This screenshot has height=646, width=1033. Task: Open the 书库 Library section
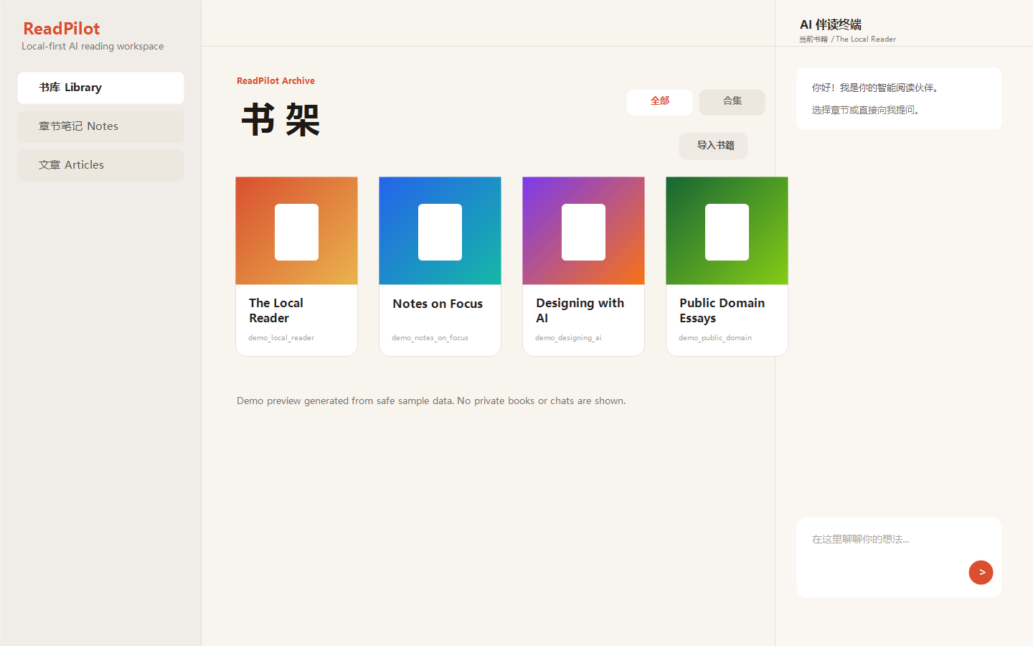[100, 88]
